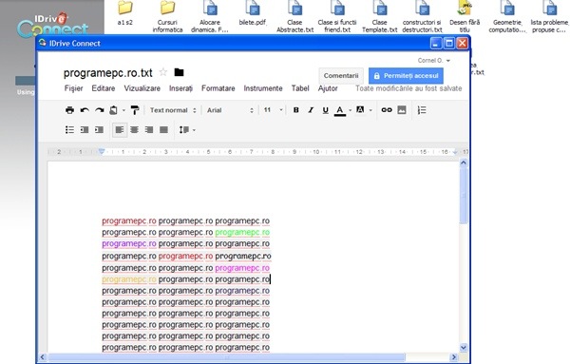Image resolution: width=570 pixels, height=364 pixels.
Task: Open the Editare menu
Action: pos(104,88)
